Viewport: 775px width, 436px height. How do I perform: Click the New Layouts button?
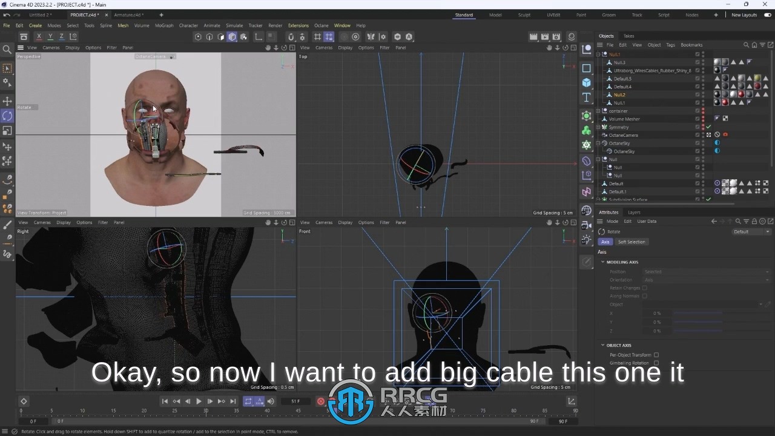744,15
